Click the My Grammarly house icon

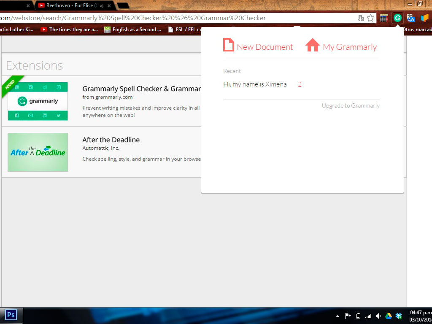click(x=313, y=45)
